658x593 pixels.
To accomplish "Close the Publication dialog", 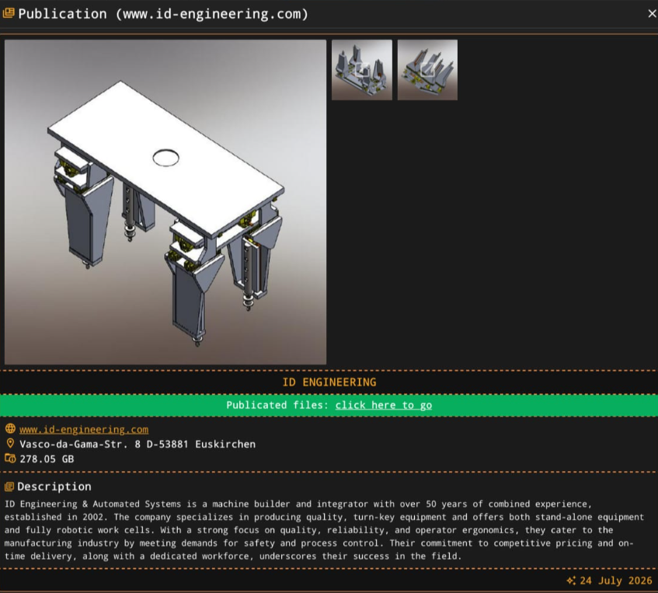I will [x=652, y=14].
